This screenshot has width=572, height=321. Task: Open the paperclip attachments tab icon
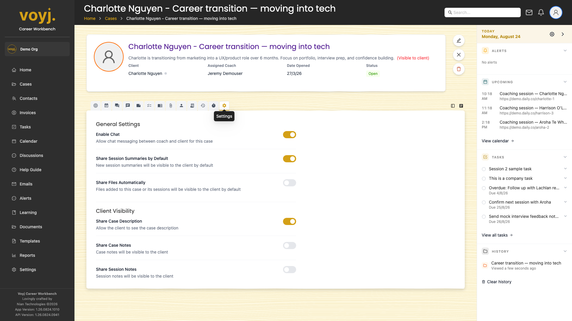click(x=171, y=106)
